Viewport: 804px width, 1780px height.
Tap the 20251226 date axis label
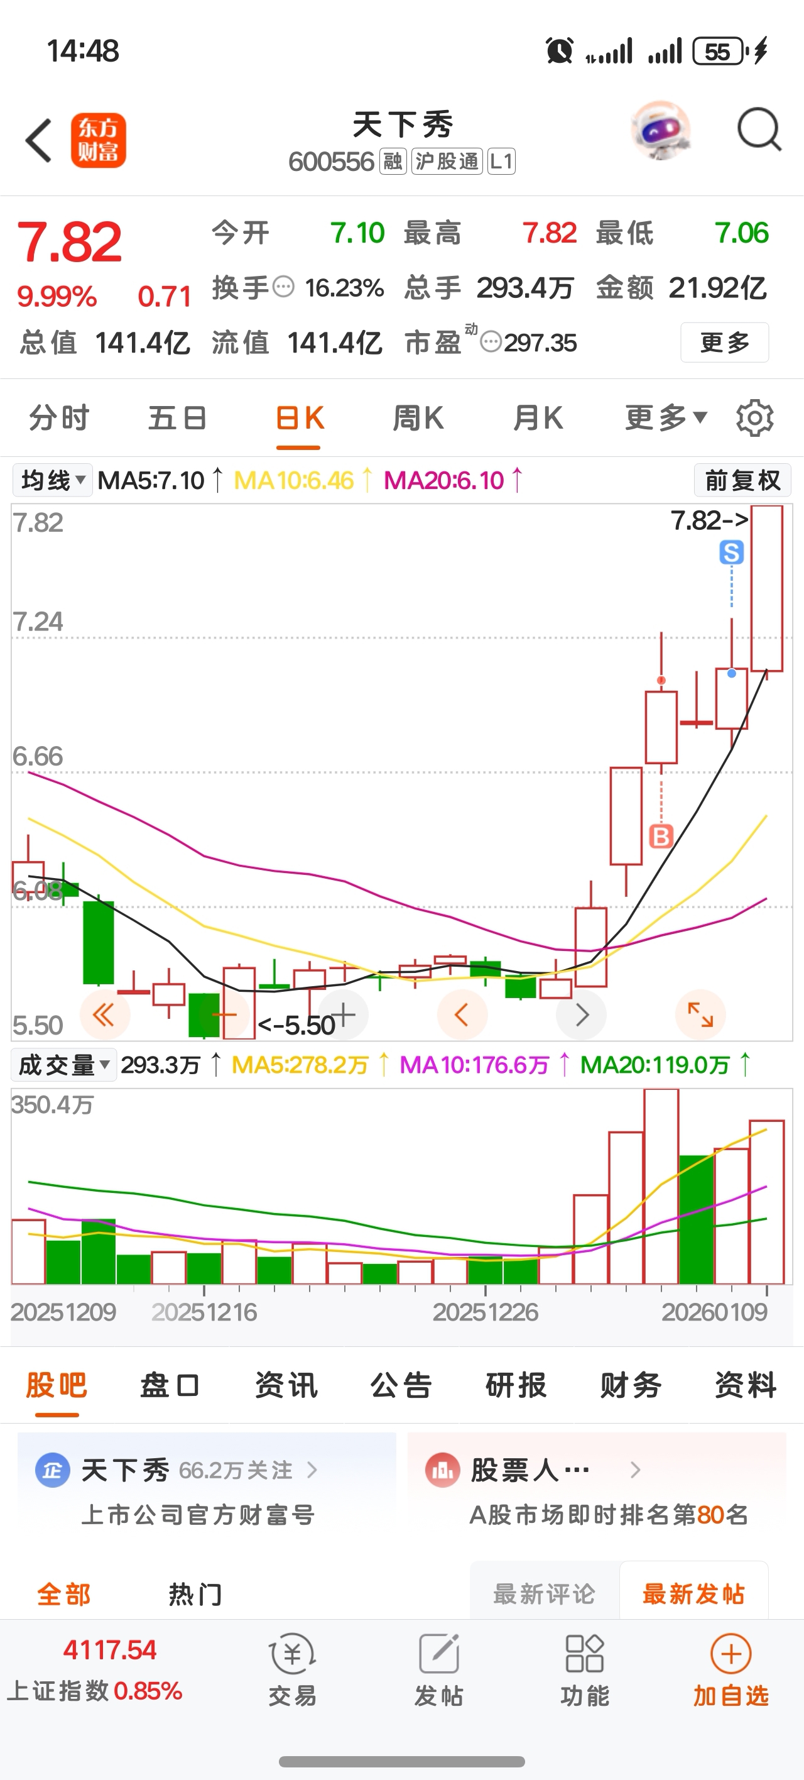486,1312
